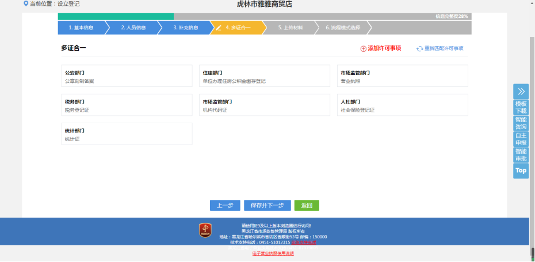Viewport: 535px width, 262px height.
Task: Click 重新匹配许可事项 link
Action: pyautogui.click(x=444, y=48)
